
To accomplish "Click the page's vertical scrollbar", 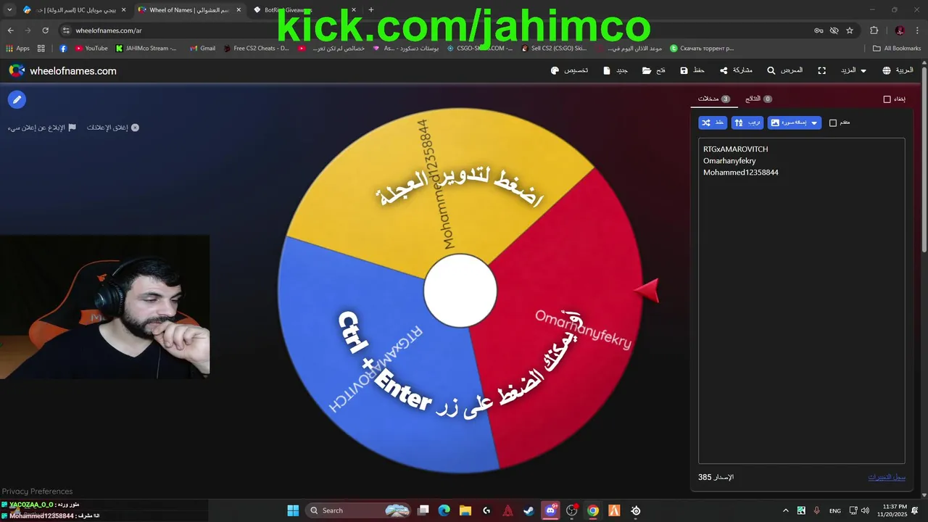I will click(924, 159).
